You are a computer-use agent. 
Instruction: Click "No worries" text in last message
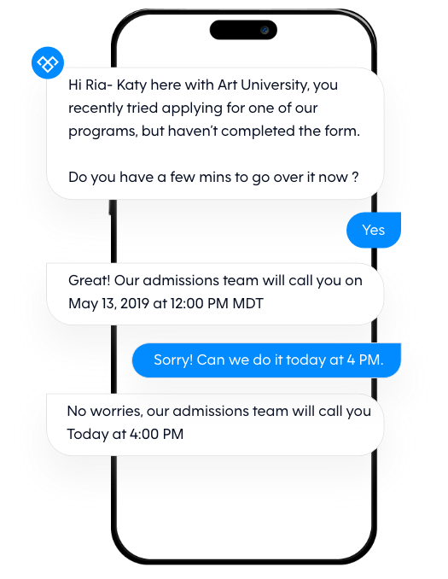[105, 412]
